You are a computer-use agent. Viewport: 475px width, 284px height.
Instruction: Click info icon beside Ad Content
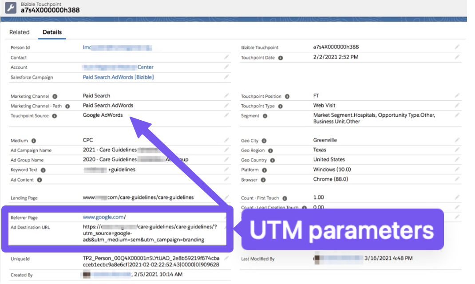(40, 180)
